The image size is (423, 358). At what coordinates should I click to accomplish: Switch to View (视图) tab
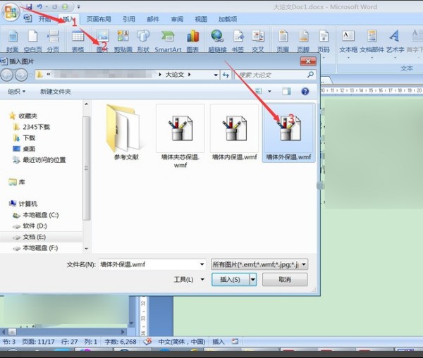click(x=201, y=19)
